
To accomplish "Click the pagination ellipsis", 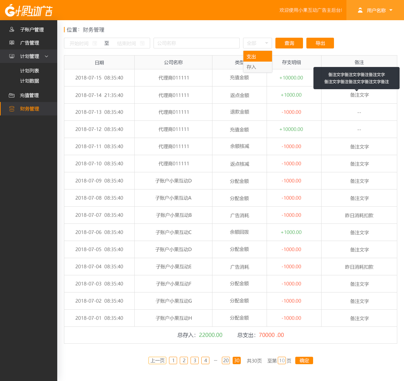I will coord(215,360).
